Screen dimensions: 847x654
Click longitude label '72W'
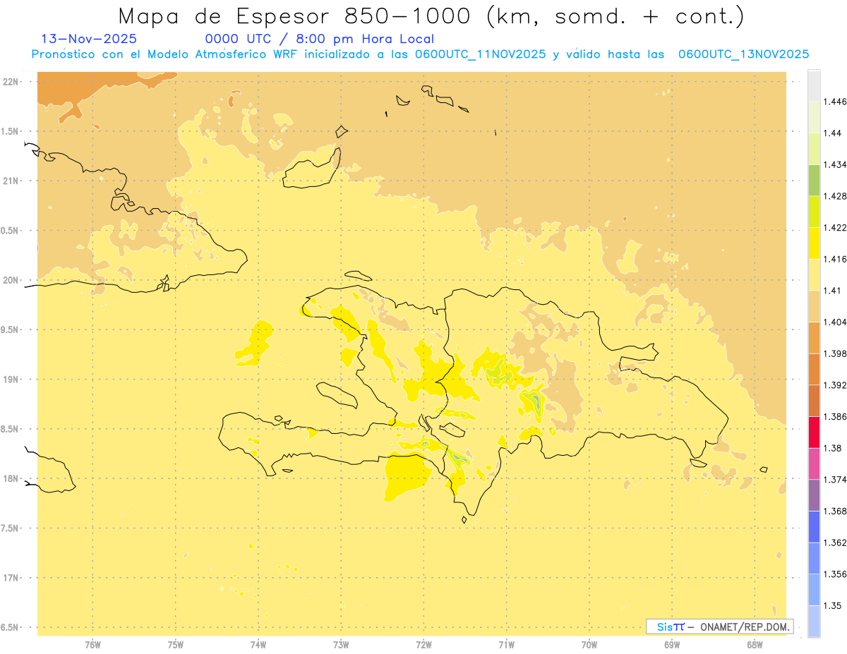pos(423,645)
